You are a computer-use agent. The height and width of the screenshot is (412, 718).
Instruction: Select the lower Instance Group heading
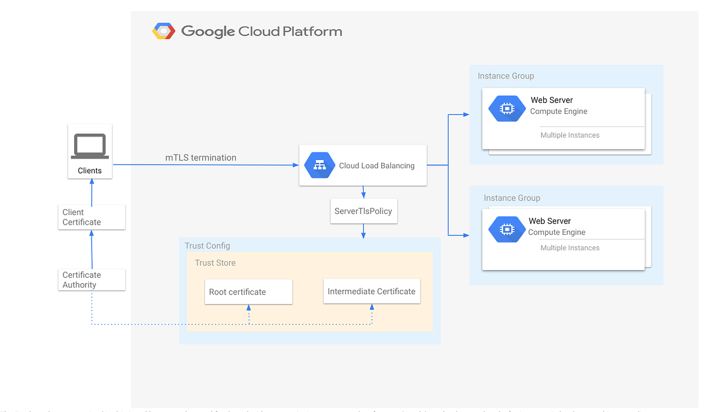point(512,198)
